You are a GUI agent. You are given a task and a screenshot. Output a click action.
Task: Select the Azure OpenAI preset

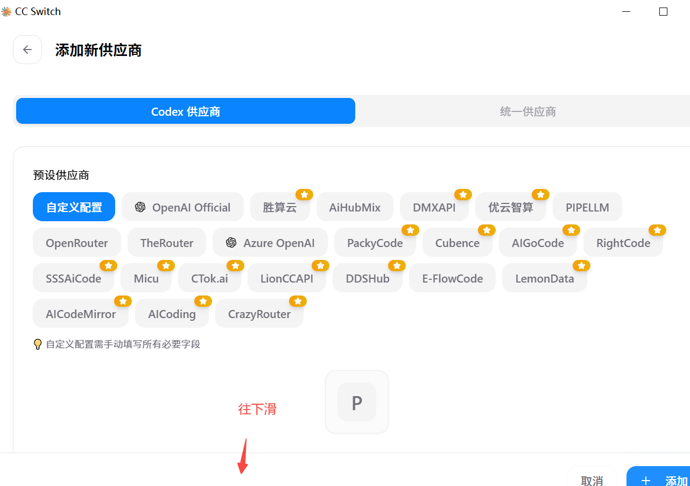point(270,242)
